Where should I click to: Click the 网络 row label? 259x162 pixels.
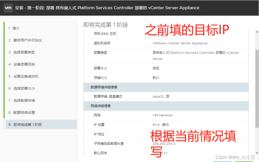coord(97,115)
